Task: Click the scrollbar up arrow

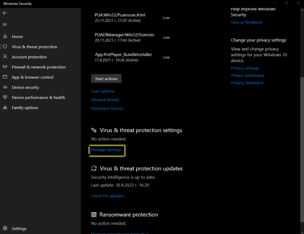Action: 302,10
